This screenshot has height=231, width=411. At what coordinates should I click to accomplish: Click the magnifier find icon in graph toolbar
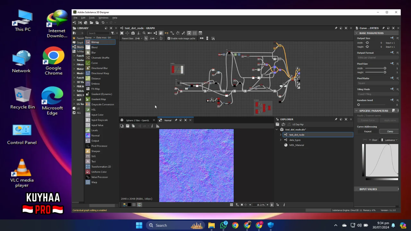click(144, 33)
